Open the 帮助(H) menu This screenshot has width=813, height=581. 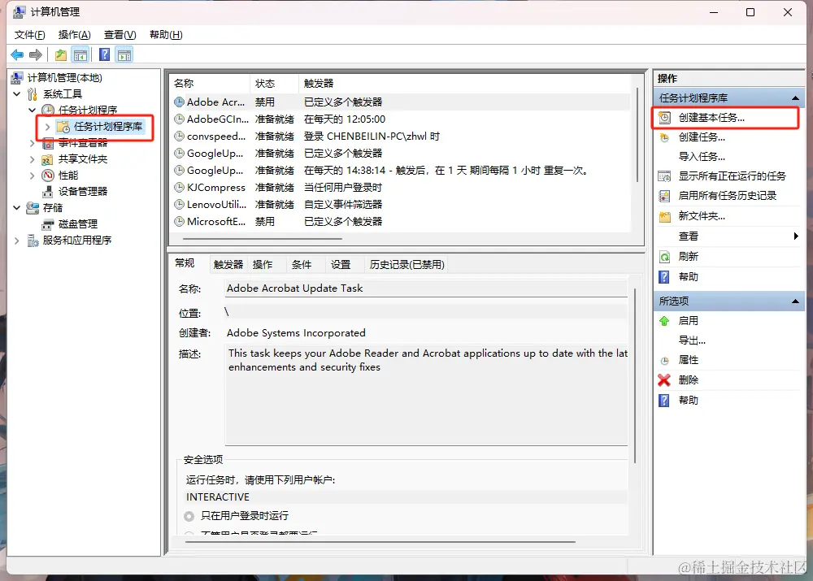pos(166,35)
